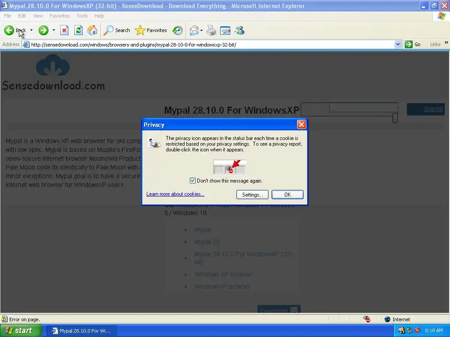This screenshot has height=337, width=450.
Task: Click the green Forward arrow button
Action: point(44,30)
